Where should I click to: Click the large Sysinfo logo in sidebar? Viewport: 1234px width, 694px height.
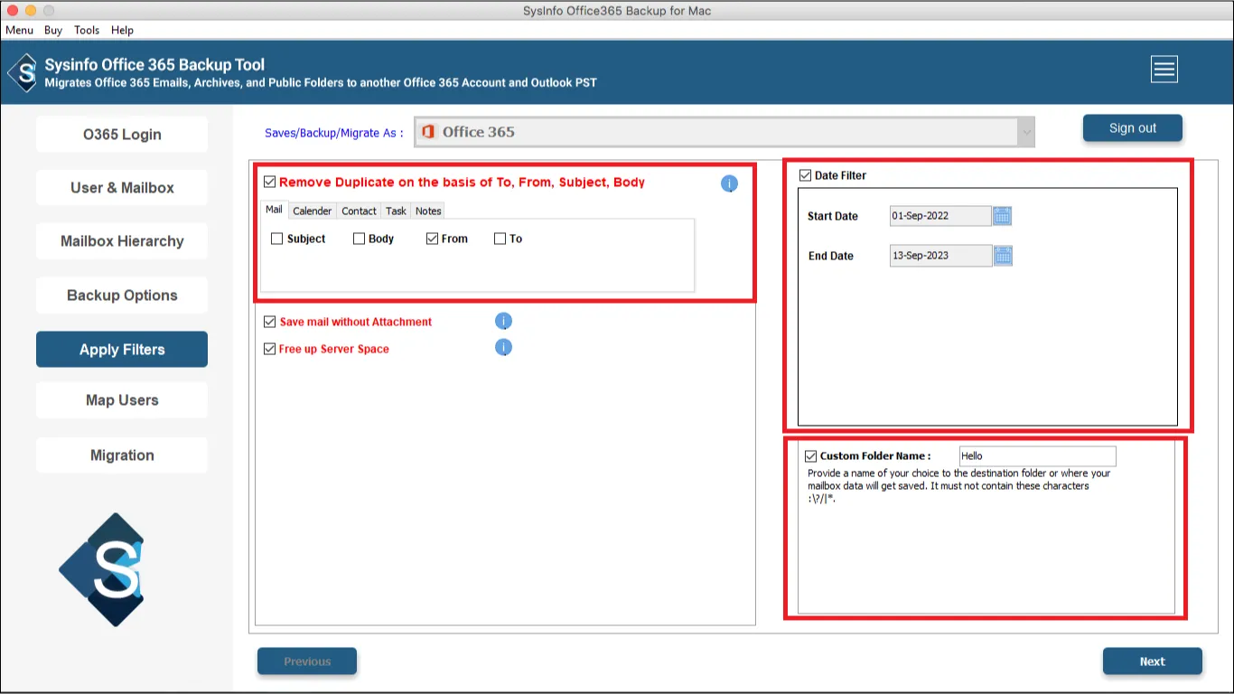click(102, 569)
